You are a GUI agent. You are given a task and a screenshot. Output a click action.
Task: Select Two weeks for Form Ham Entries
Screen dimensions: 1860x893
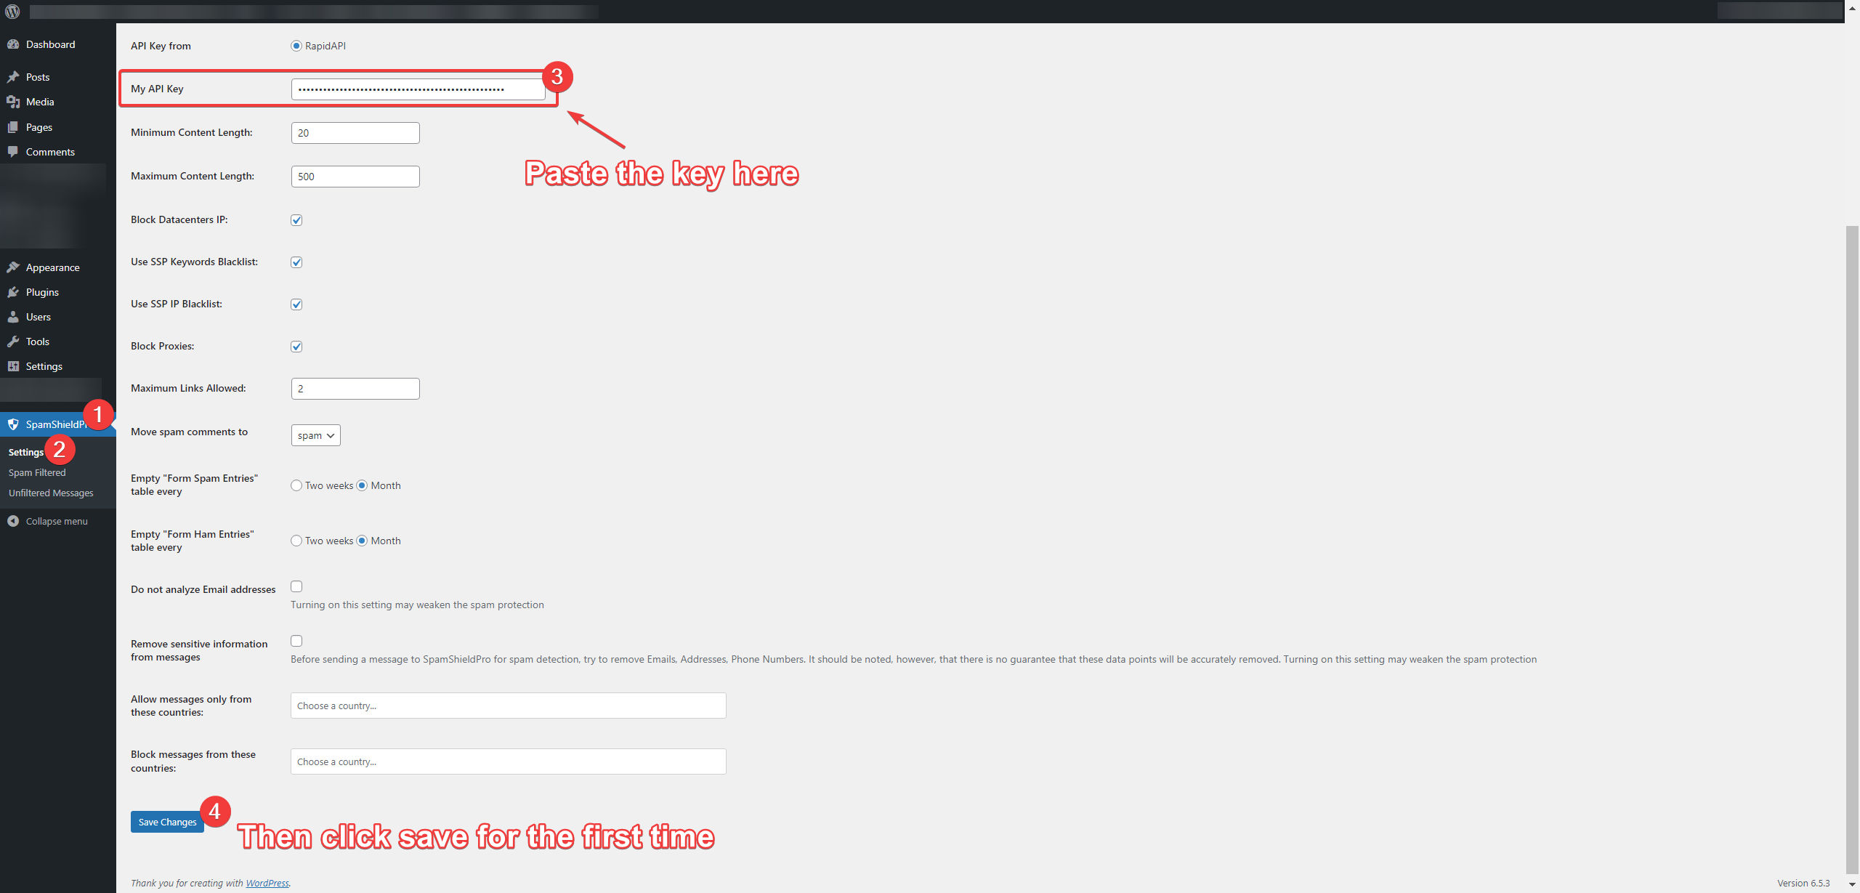[x=296, y=540]
